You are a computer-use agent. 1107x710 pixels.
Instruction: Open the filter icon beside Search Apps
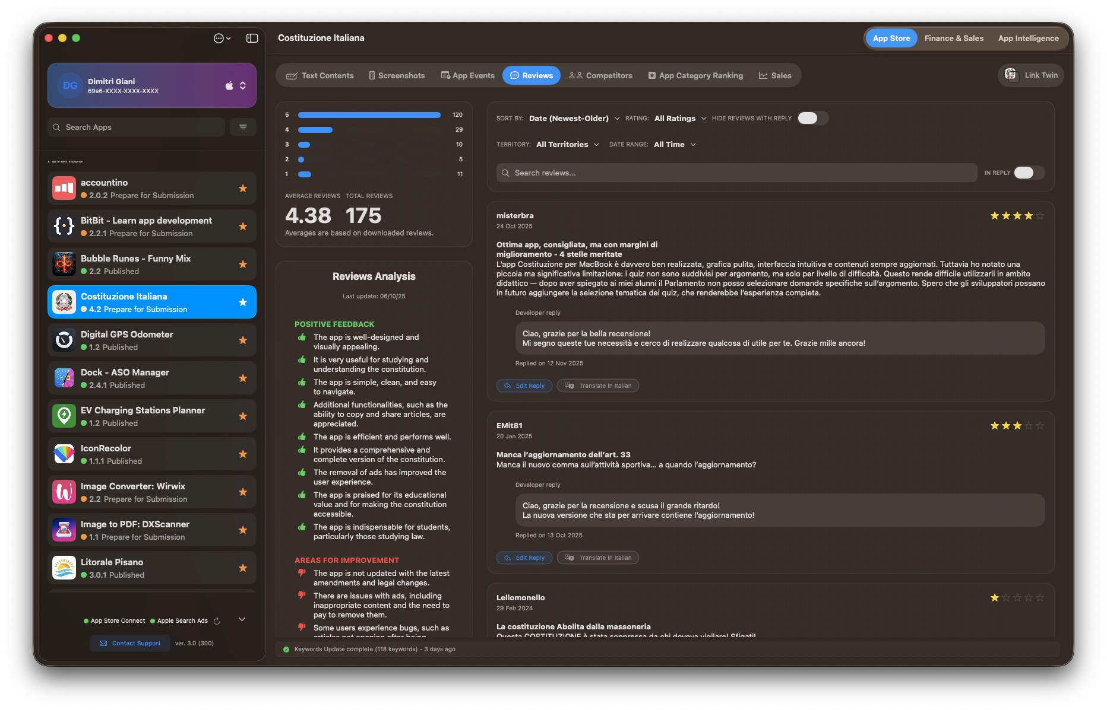(243, 126)
